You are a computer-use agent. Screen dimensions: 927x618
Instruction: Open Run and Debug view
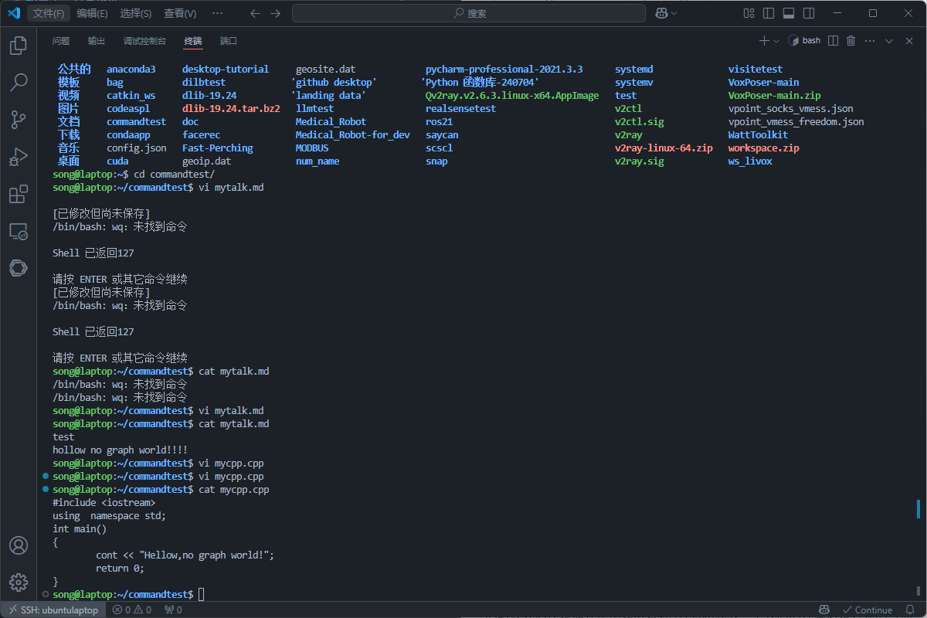pyautogui.click(x=18, y=157)
